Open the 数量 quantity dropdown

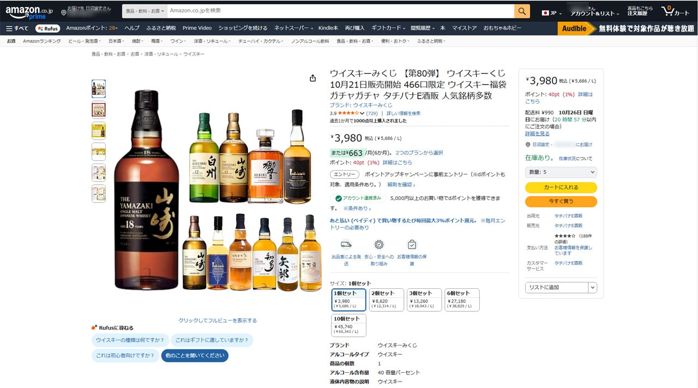[x=561, y=172]
